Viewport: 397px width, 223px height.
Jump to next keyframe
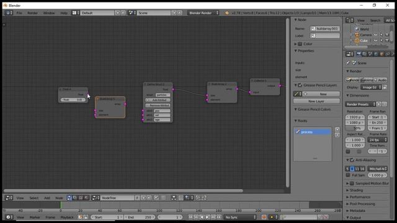(x=213, y=217)
